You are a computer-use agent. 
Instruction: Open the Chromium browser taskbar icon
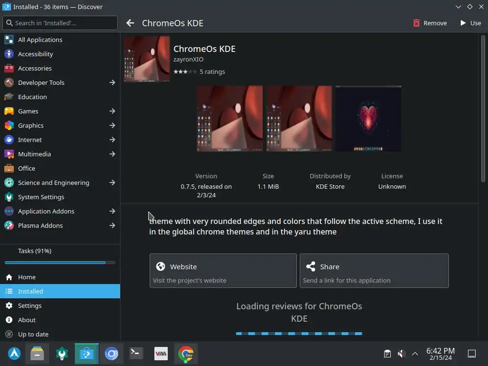click(x=112, y=354)
